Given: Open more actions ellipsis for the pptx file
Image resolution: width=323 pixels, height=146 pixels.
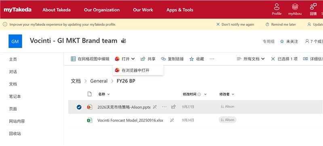Looking at the screenshot, I should point(164,107).
